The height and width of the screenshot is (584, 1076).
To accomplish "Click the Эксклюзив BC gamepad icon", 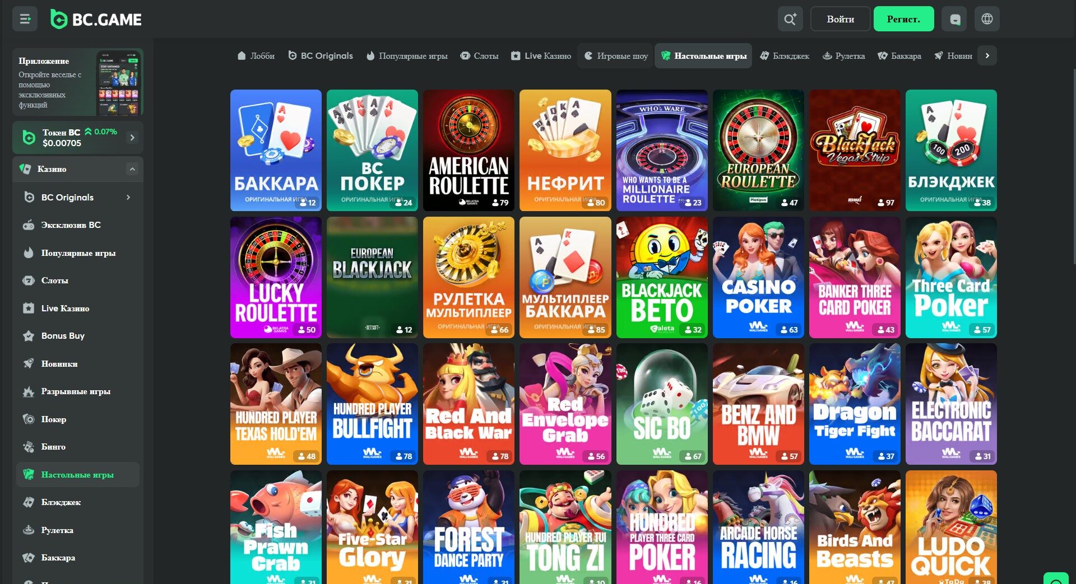I will [29, 225].
